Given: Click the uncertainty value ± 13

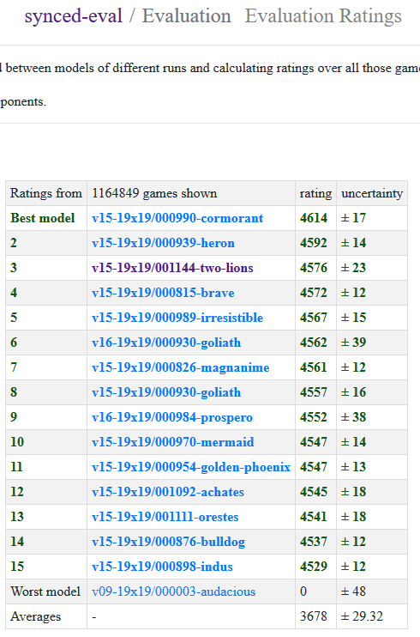Looking at the screenshot, I should (x=353, y=467).
